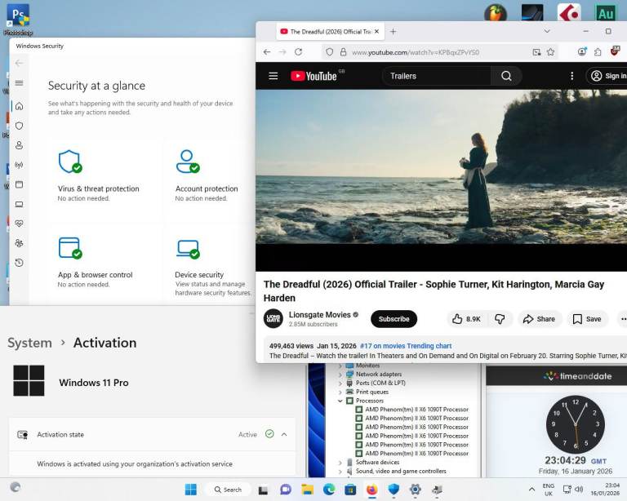Screen dimensions: 627x501
Task: Open Protection history icon in sidebar
Action: point(19,263)
